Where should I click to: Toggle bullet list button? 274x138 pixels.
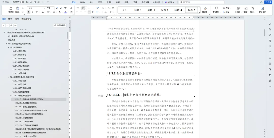pyautogui.click(x=78, y=8)
